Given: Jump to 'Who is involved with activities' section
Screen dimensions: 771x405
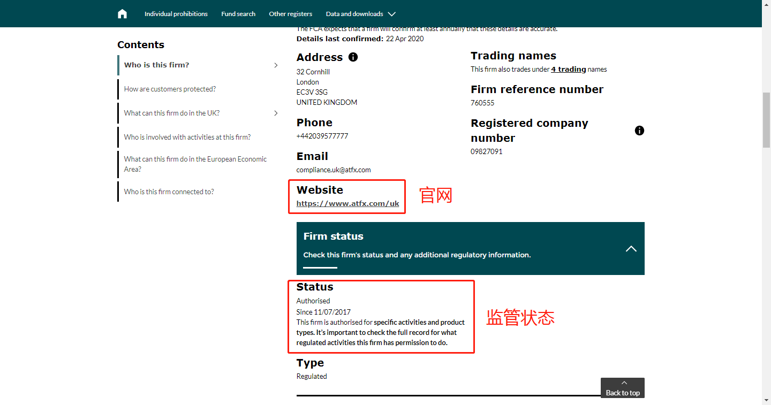Looking at the screenshot, I should pos(187,137).
